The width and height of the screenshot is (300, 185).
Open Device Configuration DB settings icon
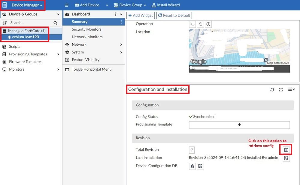click(192, 166)
